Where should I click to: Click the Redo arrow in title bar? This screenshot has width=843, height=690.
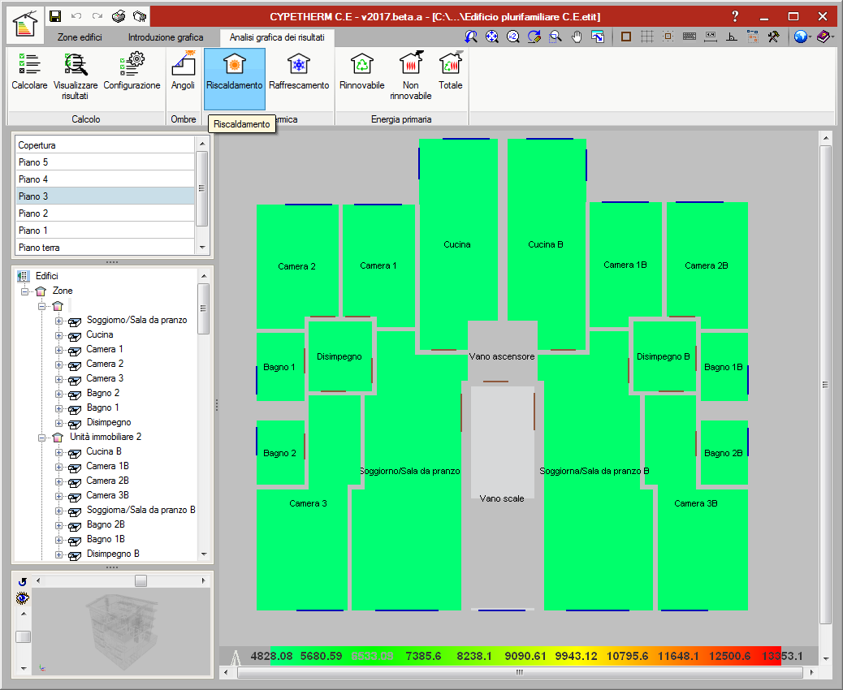coord(97,16)
